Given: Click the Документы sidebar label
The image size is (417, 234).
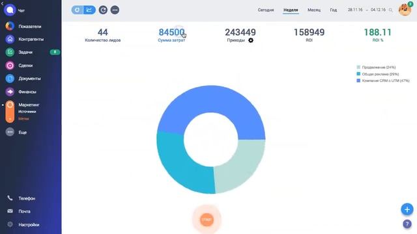Looking at the screenshot, I should pos(29,79).
